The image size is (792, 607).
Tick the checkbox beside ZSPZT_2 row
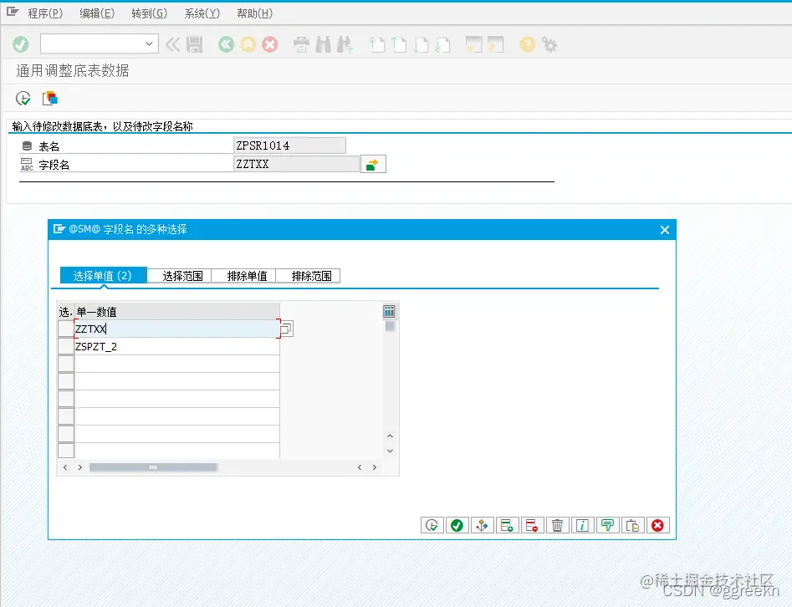(65, 346)
